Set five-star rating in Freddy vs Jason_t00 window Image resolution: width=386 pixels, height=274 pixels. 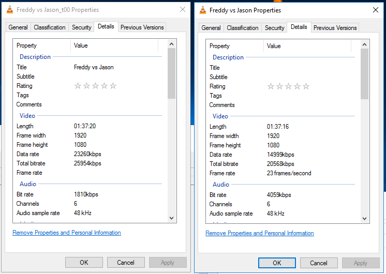coord(113,86)
